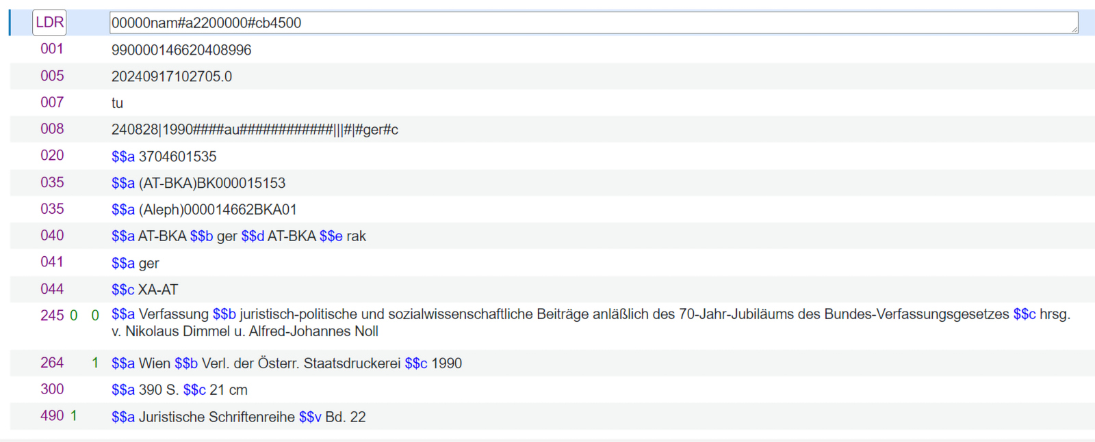Click the LDR tag box
This screenshot has width=1095, height=442.
click(x=49, y=23)
